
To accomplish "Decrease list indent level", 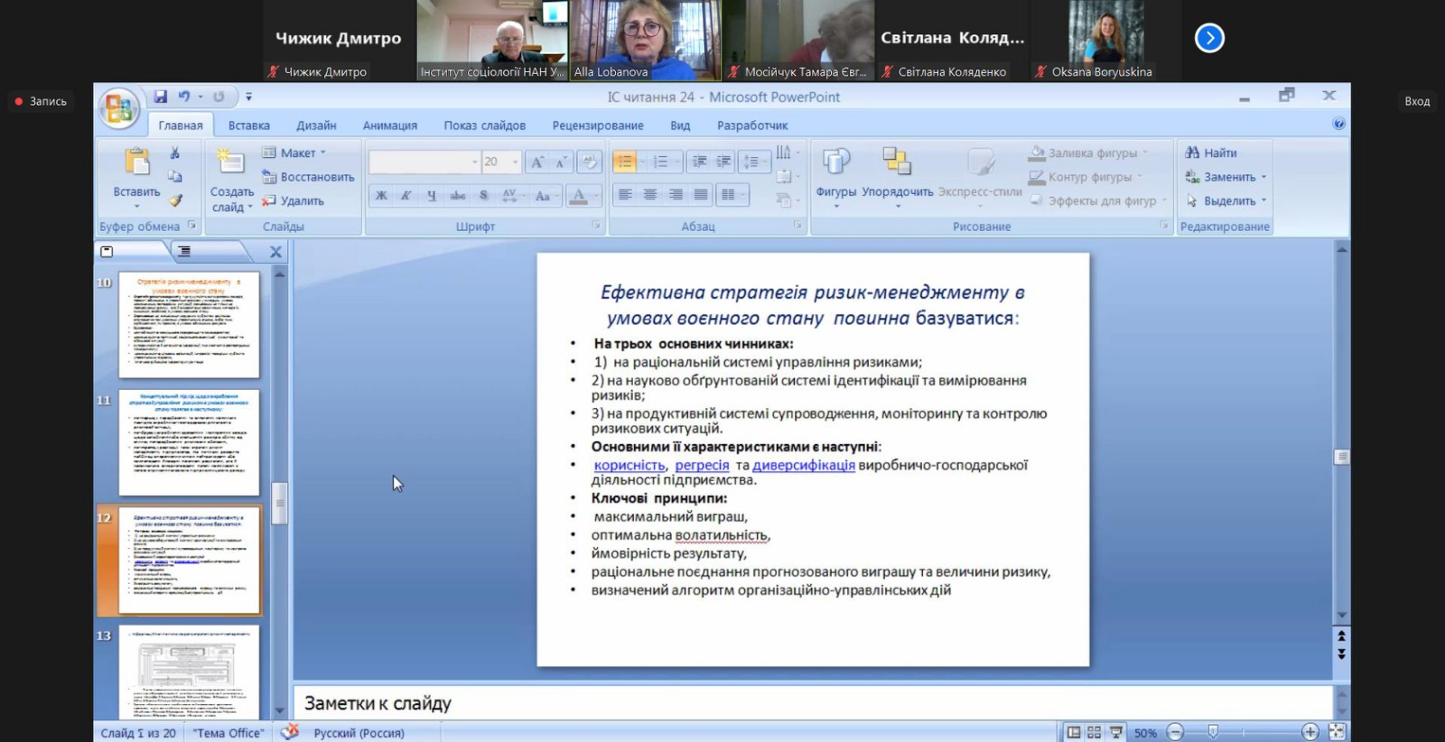I will tap(699, 162).
